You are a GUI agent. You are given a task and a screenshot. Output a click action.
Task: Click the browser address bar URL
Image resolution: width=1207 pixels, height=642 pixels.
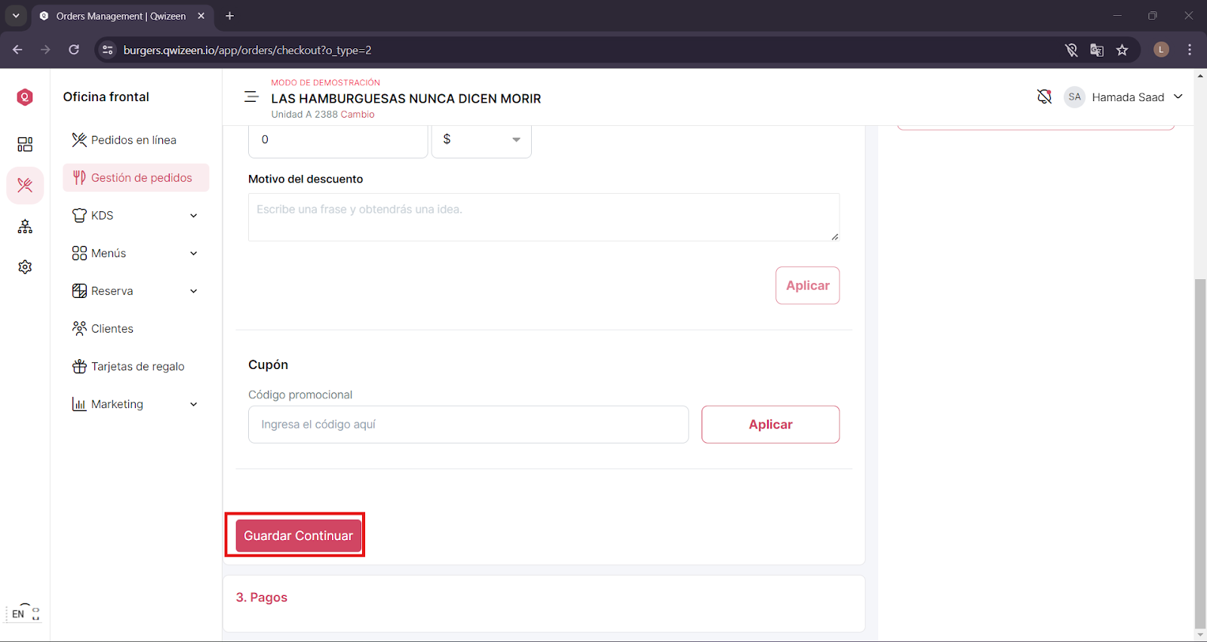(x=247, y=51)
